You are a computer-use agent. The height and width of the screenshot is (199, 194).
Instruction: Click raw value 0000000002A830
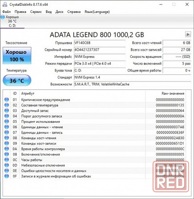click(x=170, y=138)
